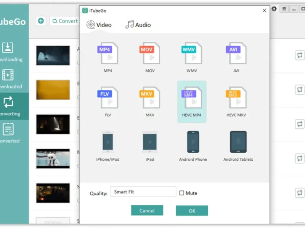Select the MKV format icon
Viewport: 305px width, 228px height.
[150, 98]
